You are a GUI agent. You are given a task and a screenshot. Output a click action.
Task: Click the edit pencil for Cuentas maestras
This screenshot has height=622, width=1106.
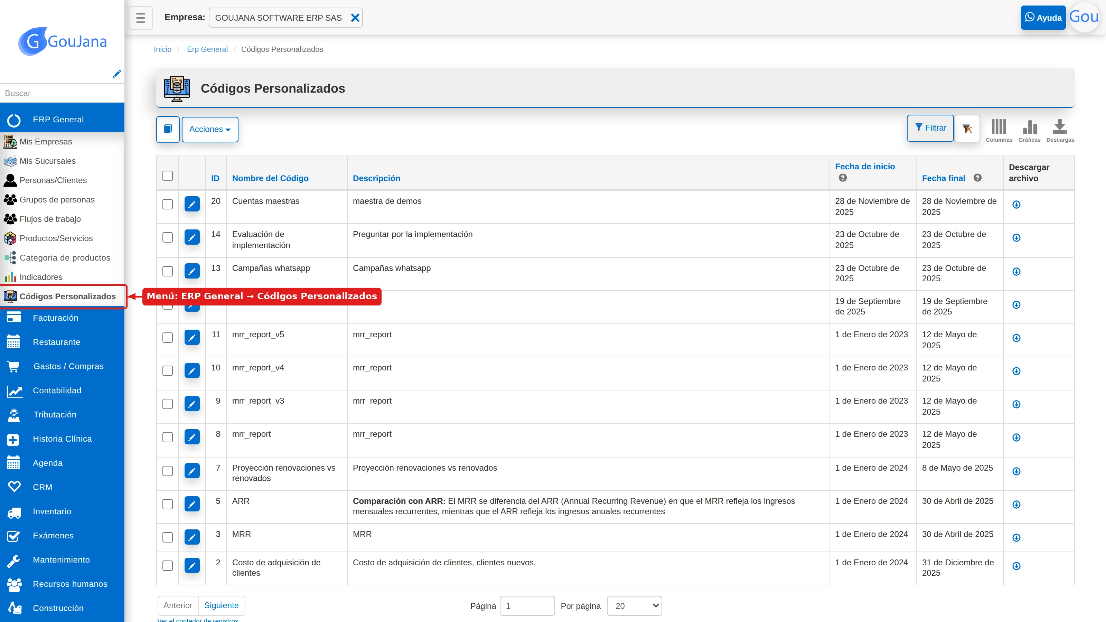point(192,204)
